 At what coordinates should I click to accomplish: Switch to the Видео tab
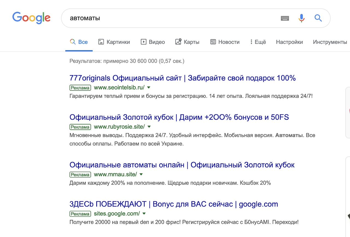153,42
